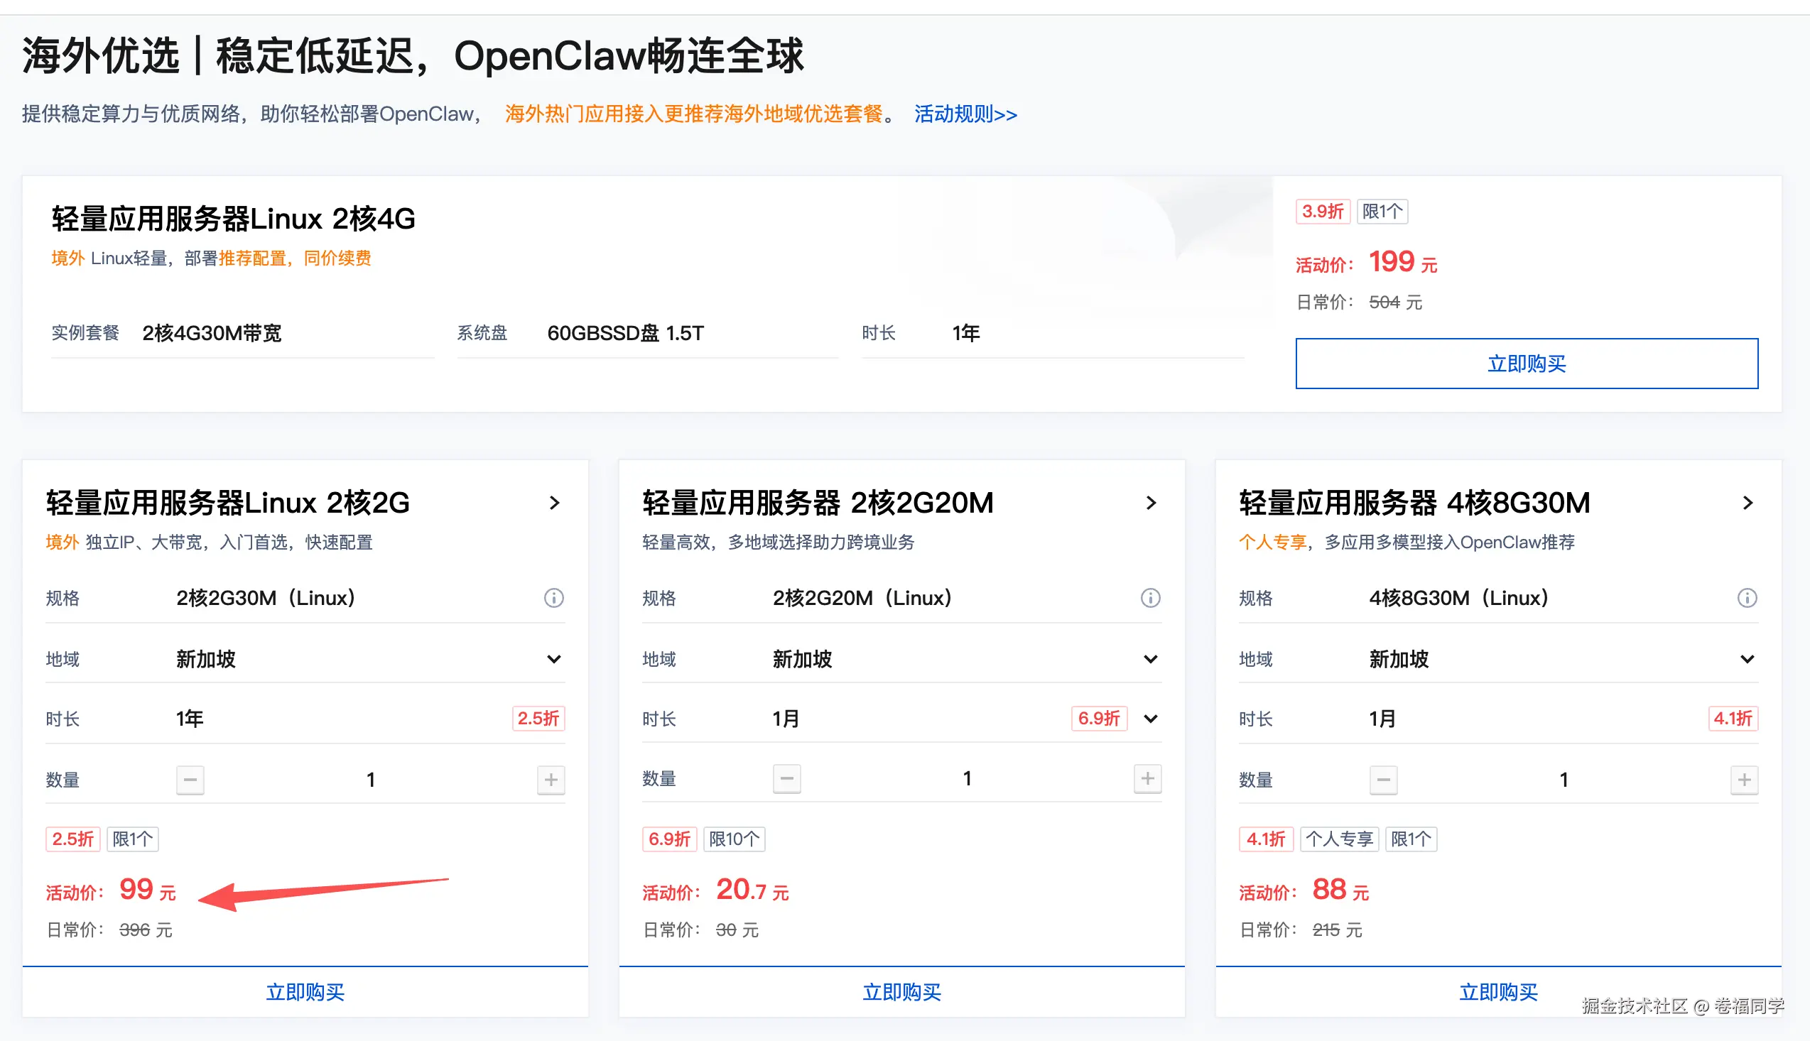This screenshot has width=1810, height=1041.
Task: Open 活动规则>> link
Action: (965, 114)
